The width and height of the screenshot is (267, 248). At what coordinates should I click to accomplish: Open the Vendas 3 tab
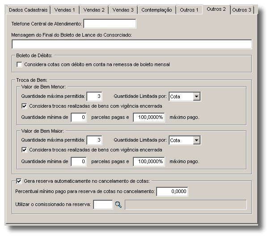point(123,10)
